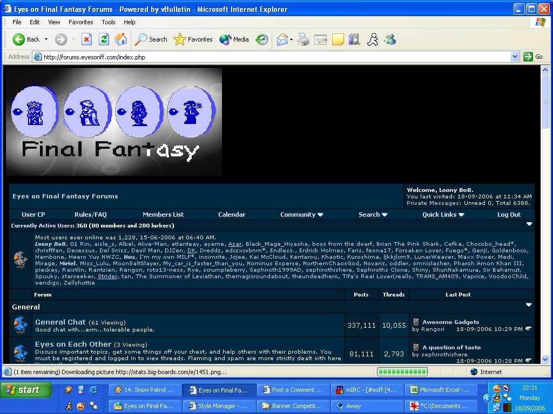Log Out of the forum
This screenshot has height=414, width=553.
pos(509,215)
